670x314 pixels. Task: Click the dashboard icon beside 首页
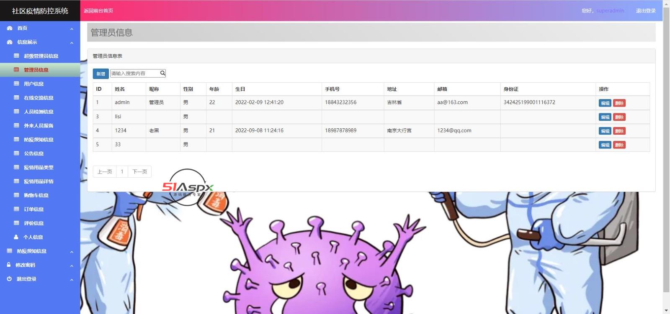tap(10, 28)
